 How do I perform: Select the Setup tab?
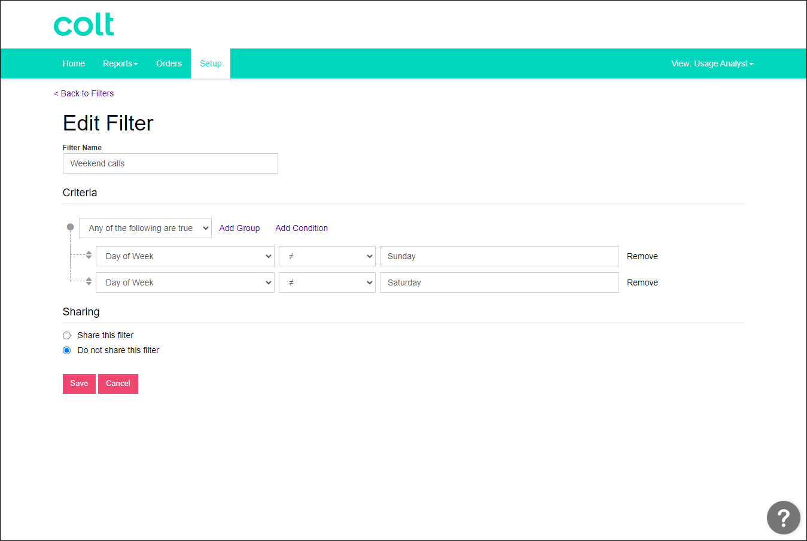(211, 63)
